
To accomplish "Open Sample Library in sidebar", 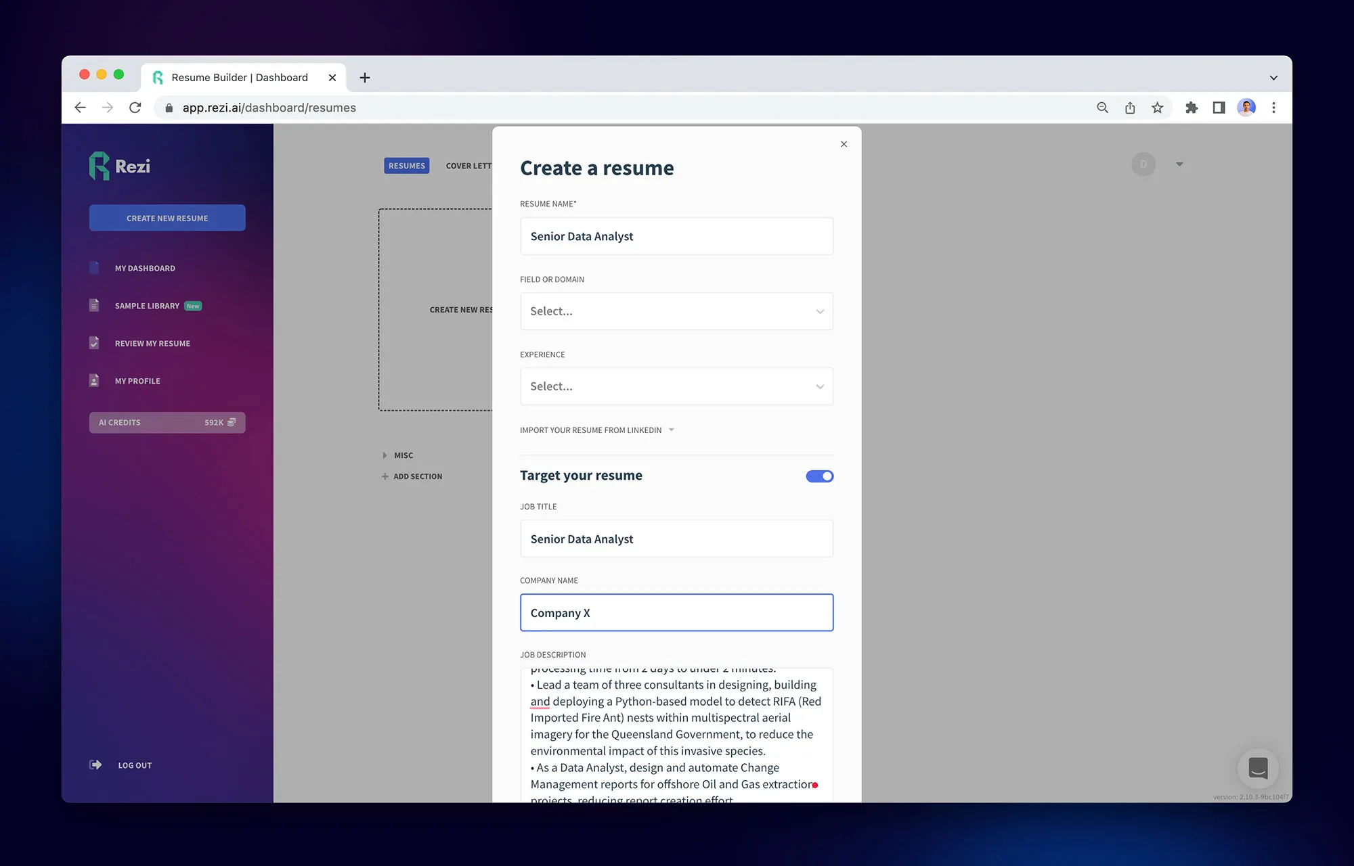I will [147, 306].
